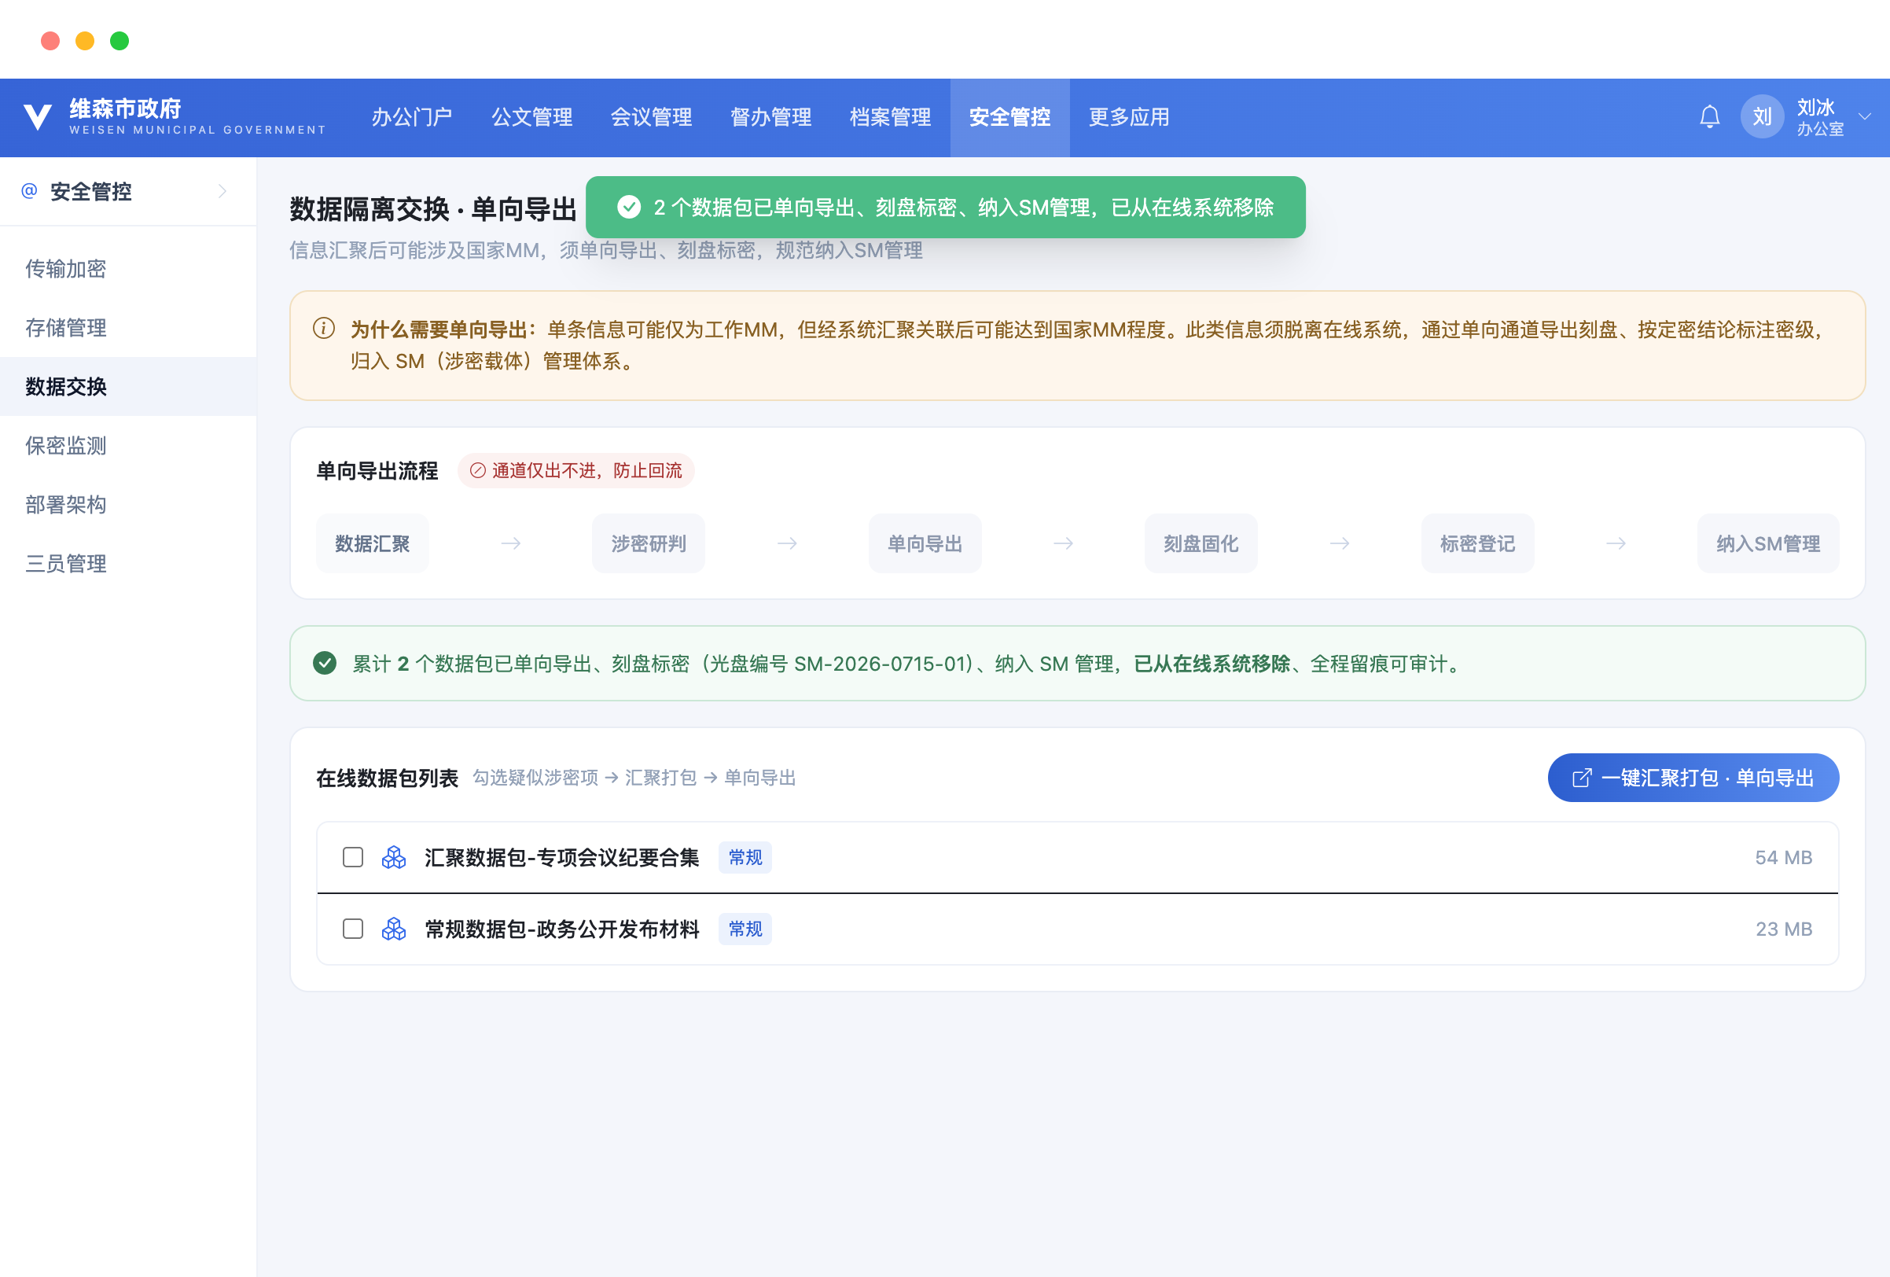Click package icon of 专项会议纪要合集 row
The image size is (1890, 1277).
click(x=394, y=857)
